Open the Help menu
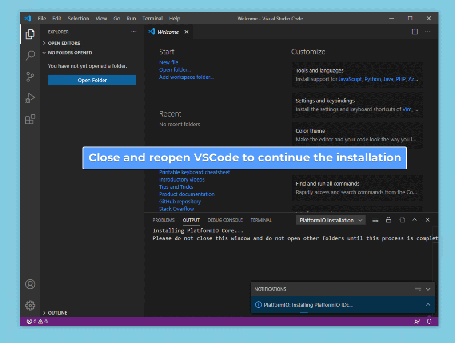455x343 pixels. point(174,19)
